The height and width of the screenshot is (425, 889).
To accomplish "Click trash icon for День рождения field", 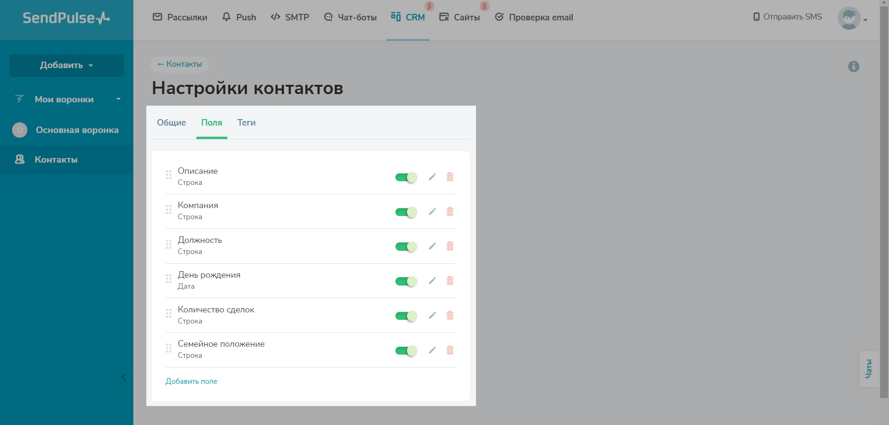I will coord(450,281).
